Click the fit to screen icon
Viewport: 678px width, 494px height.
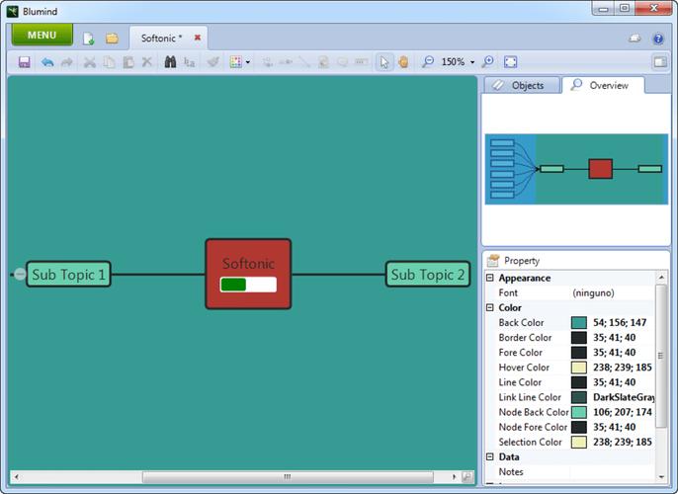(510, 62)
